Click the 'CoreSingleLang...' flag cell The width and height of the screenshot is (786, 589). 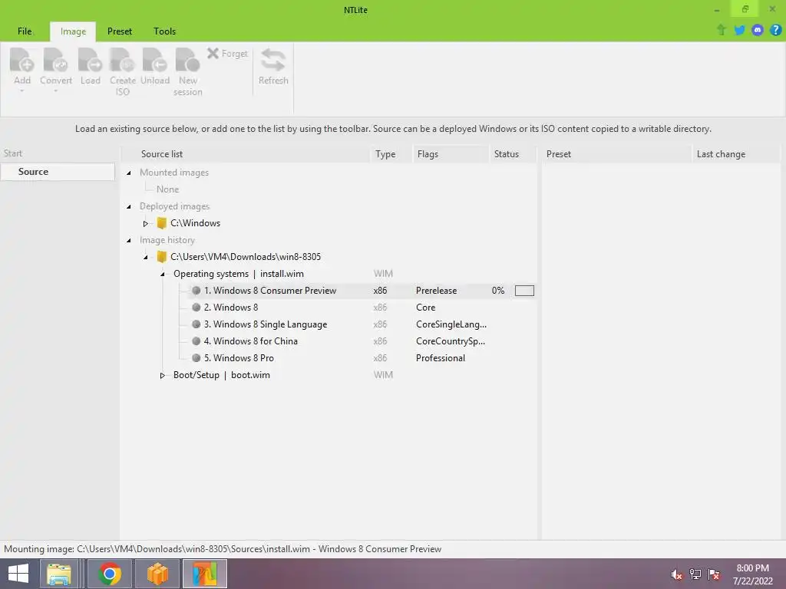point(451,324)
